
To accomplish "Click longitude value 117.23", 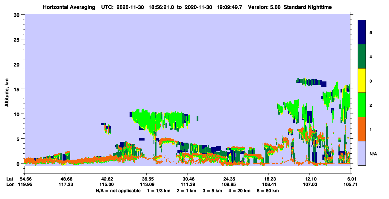I will pos(65,184).
